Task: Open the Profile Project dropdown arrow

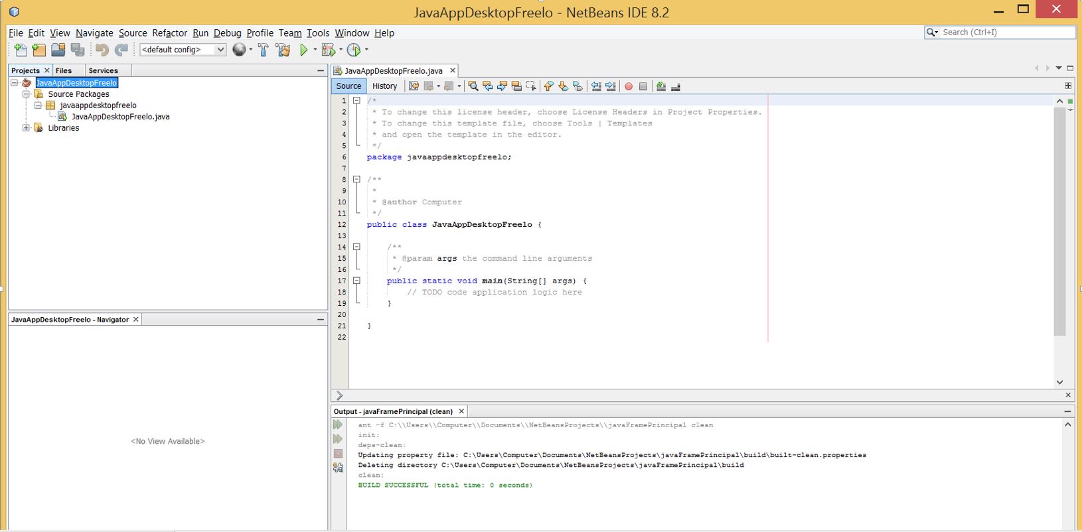Action: click(366, 50)
